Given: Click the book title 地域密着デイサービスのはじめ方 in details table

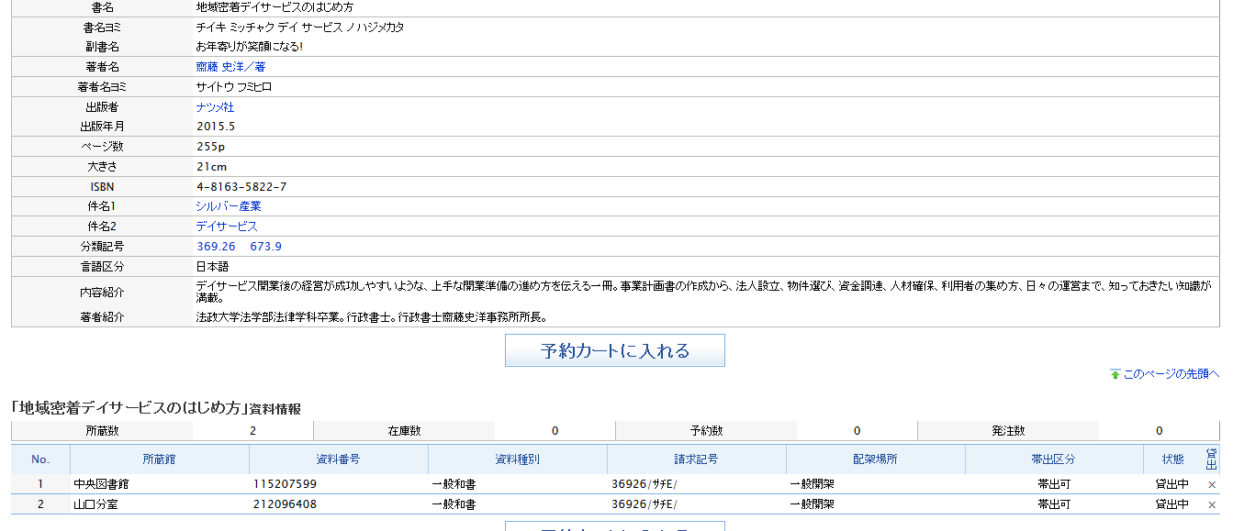Looking at the screenshot, I should click(x=275, y=7).
